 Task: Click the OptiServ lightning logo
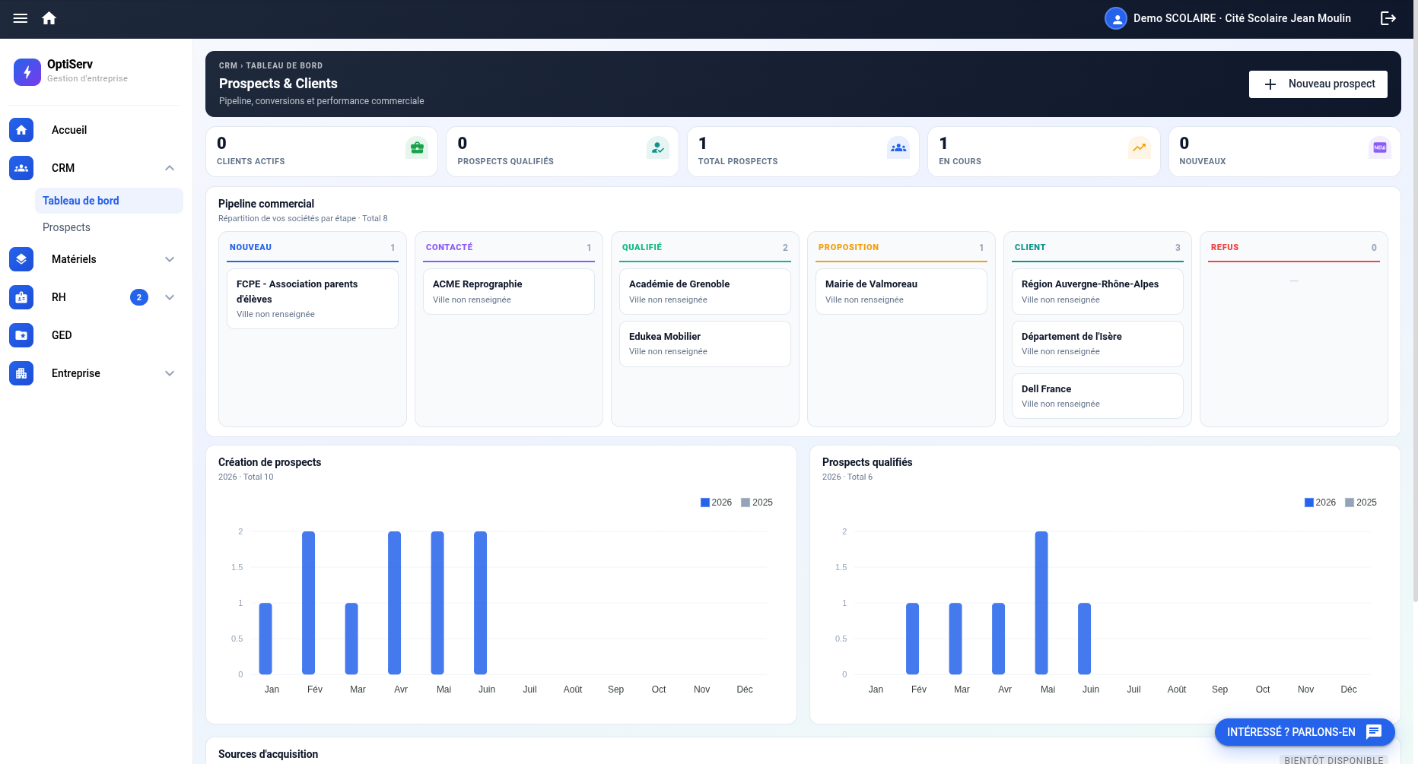[x=27, y=72]
